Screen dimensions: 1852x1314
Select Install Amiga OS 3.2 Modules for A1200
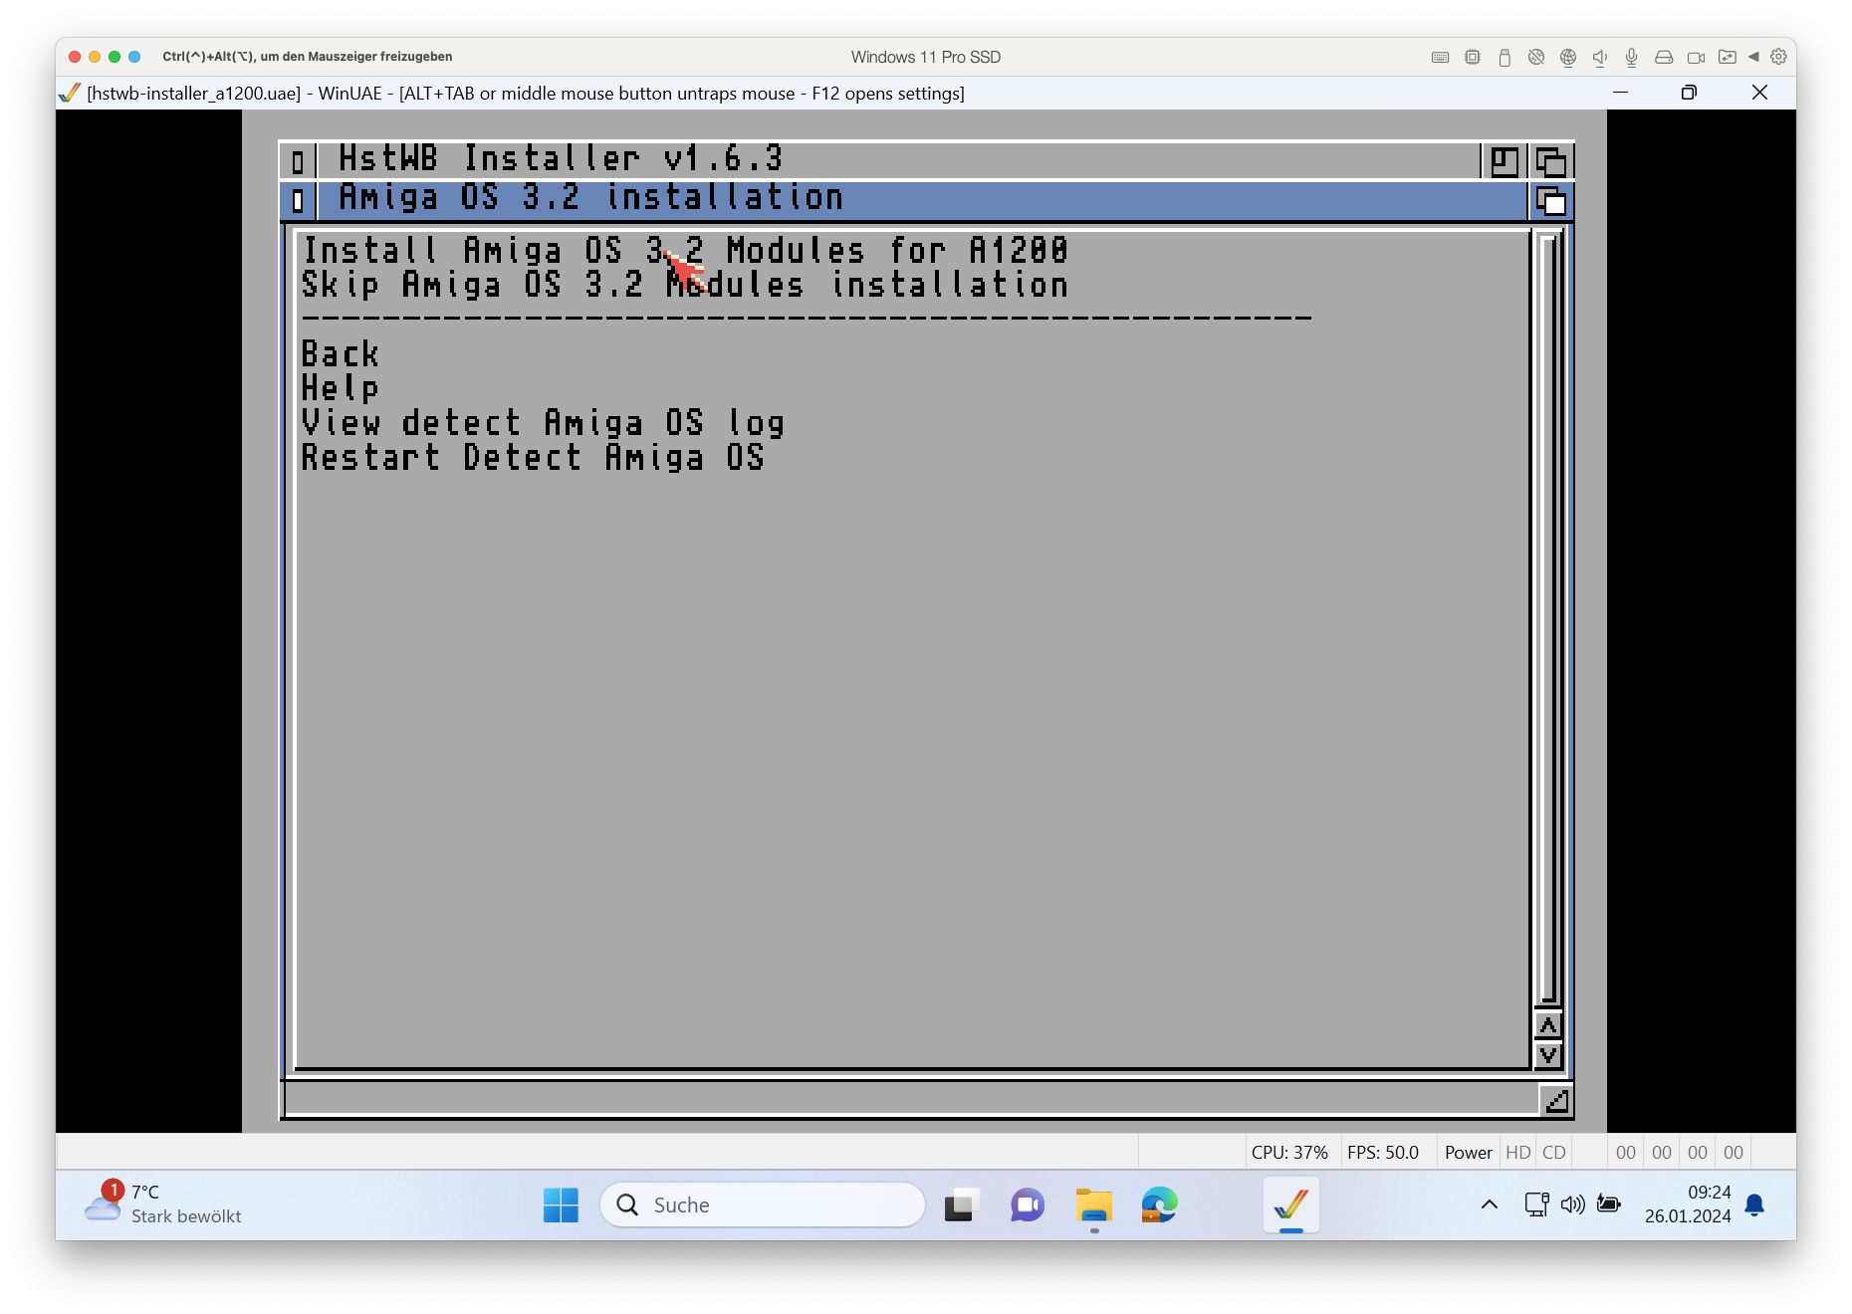(685, 250)
